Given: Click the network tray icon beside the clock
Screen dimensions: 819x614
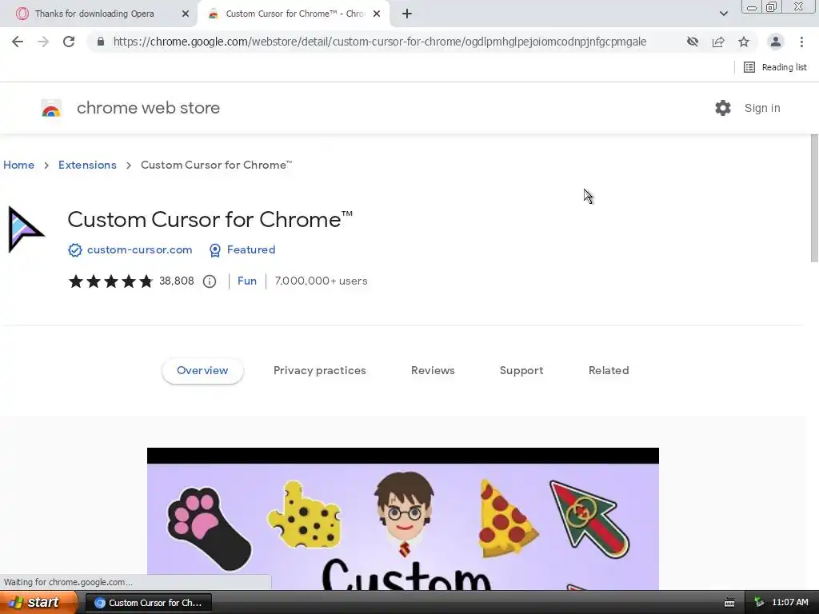Looking at the screenshot, I should pyautogui.click(x=759, y=603).
